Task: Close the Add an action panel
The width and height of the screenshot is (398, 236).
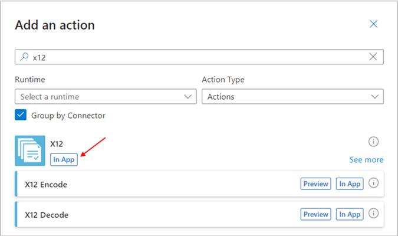Action: point(373,24)
